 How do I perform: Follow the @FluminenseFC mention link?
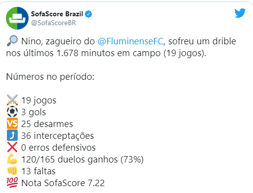[130, 41]
